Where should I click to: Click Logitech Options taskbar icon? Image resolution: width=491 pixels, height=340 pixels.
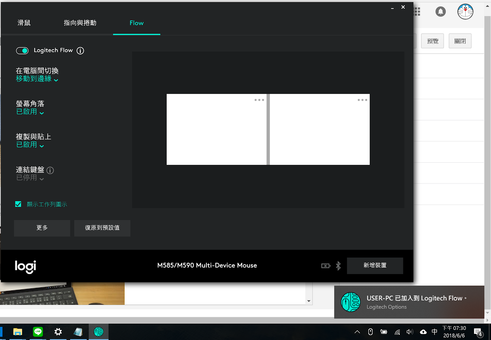[99, 332]
